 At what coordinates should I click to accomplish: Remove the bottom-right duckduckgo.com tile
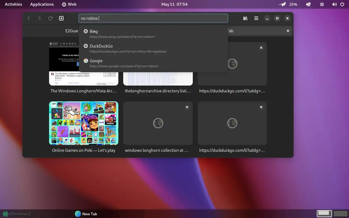click(x=261, y=107)
